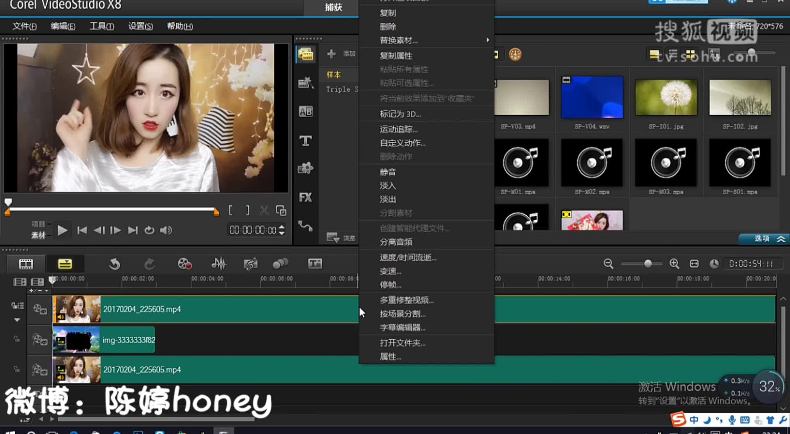The width and height of the screenshot is (790, 434).
Task: Click the Undo arrow in timeline toolbar
Action: point(114,264)
